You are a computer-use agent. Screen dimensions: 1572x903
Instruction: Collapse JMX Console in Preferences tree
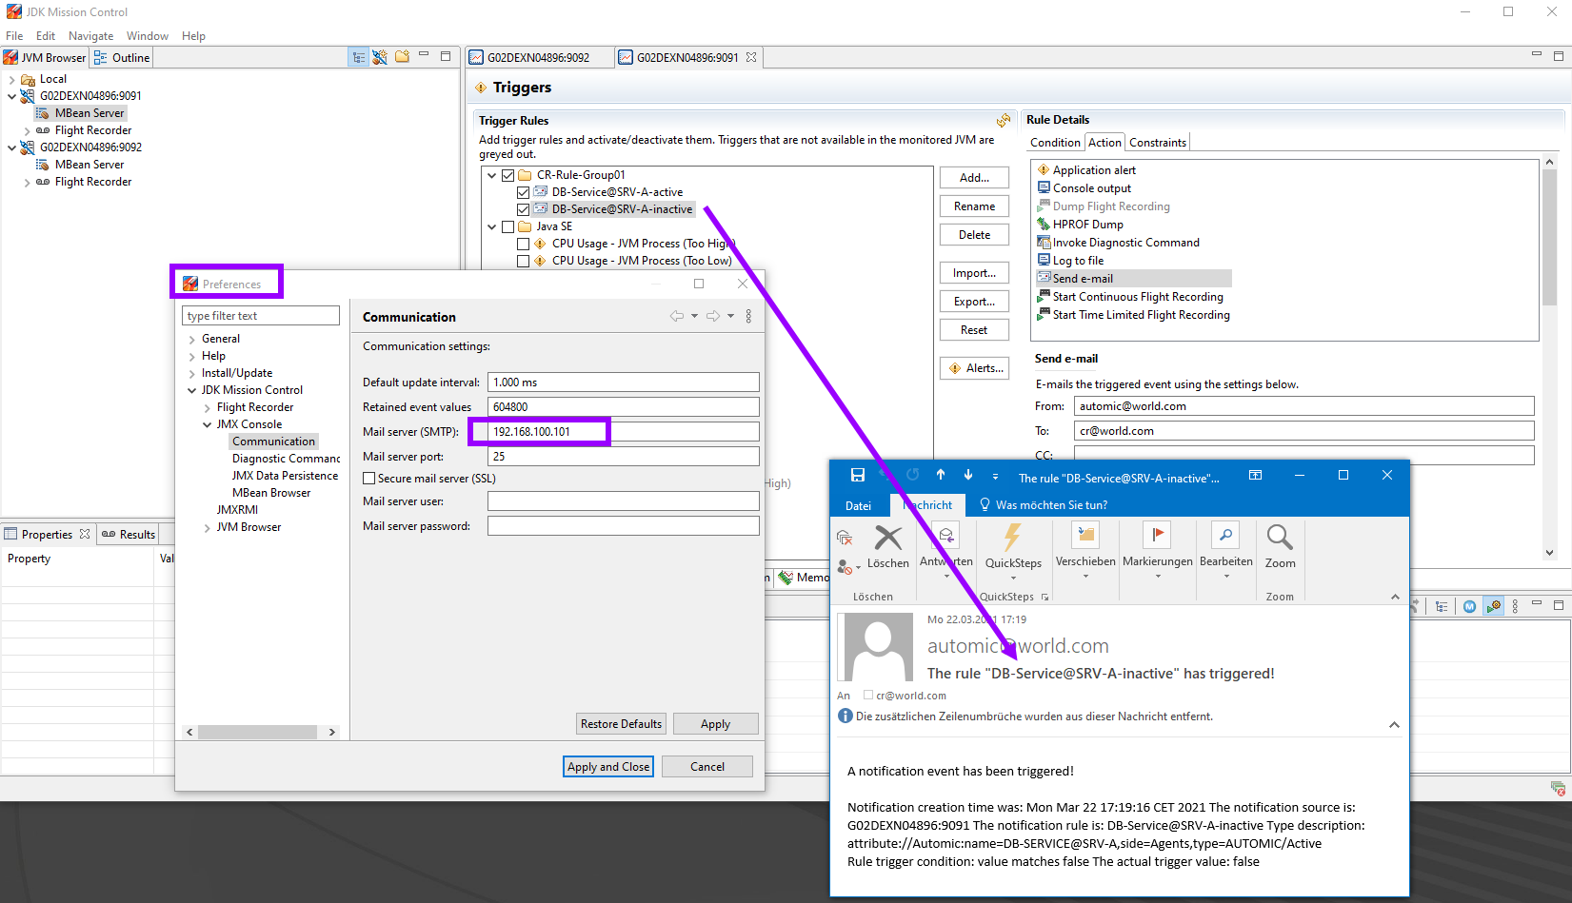click(207, 425)
